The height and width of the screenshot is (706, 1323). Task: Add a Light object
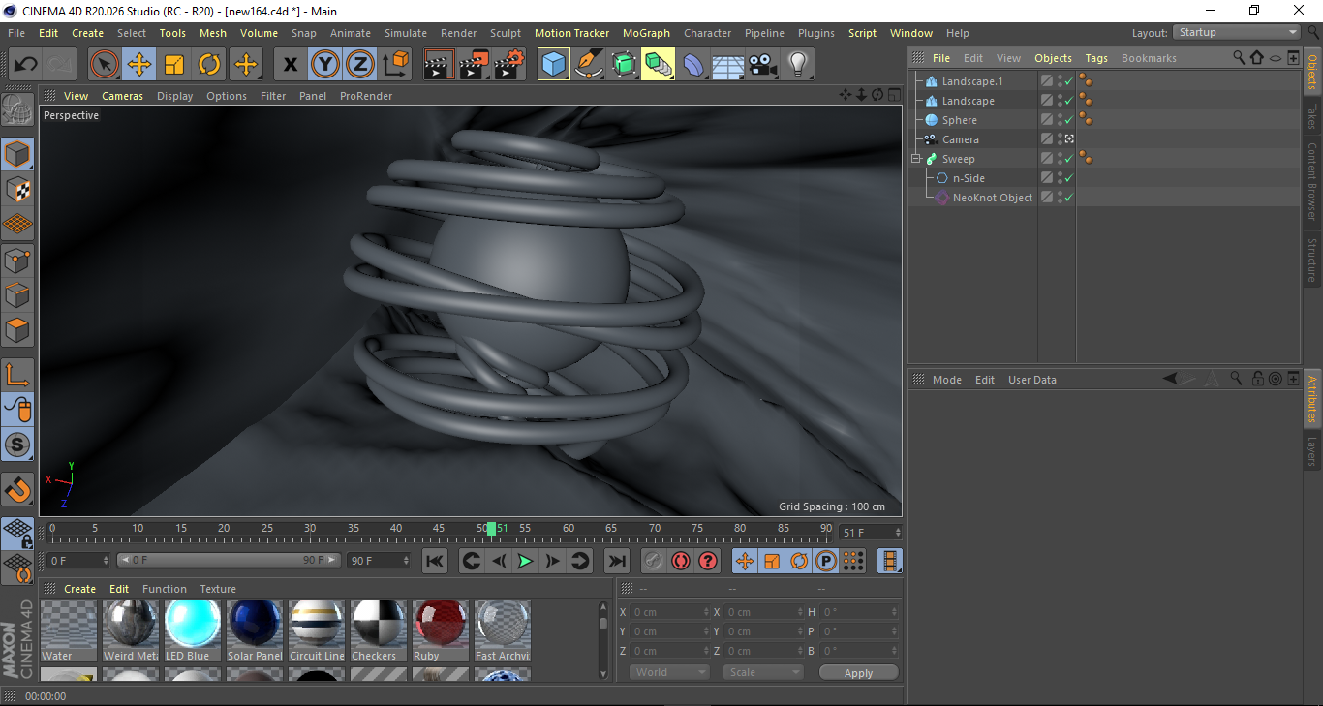tap(797, 65)
